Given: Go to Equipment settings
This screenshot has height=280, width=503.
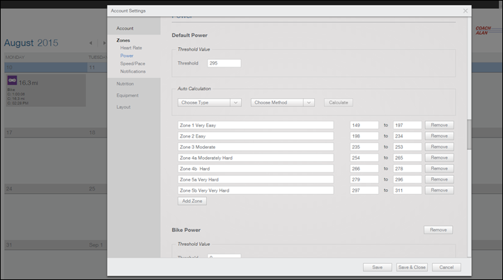Looking at the screenshot, I should (x=127, y=95).
